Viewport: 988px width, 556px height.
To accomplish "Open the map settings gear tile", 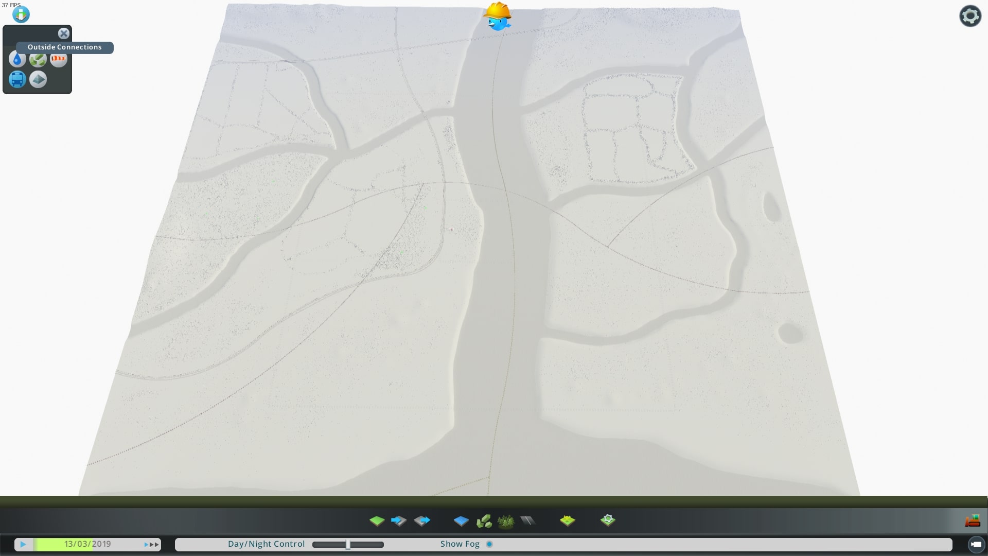I will (608, 520).
